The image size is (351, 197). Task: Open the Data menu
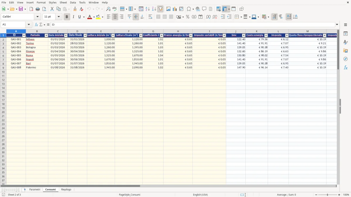[x=73, y=2]
